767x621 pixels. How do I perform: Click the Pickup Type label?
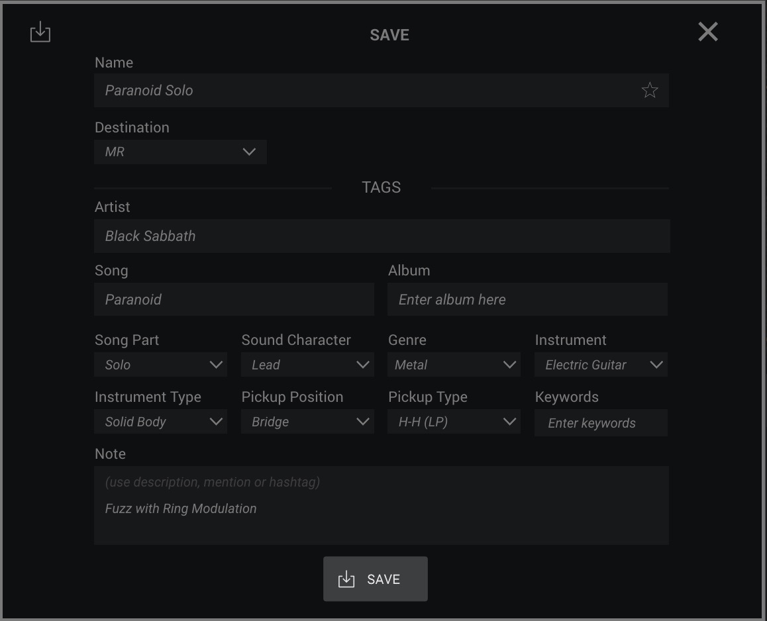pyautogui.click(x=427, y=397)
